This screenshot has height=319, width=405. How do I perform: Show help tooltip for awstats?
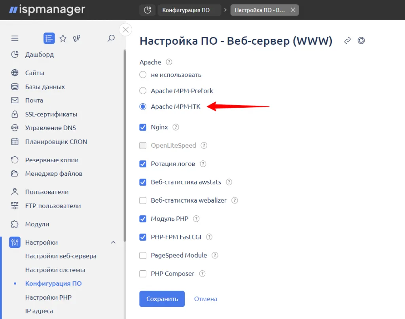[x=229, y=182]
